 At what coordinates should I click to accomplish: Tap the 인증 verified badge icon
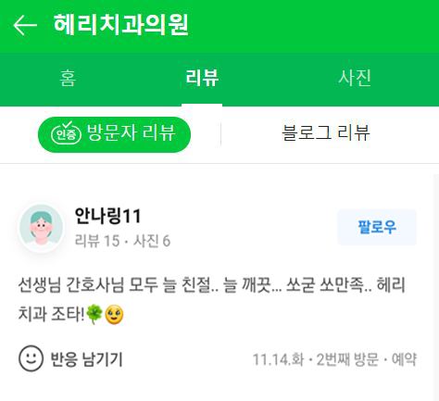pos(66,134)
